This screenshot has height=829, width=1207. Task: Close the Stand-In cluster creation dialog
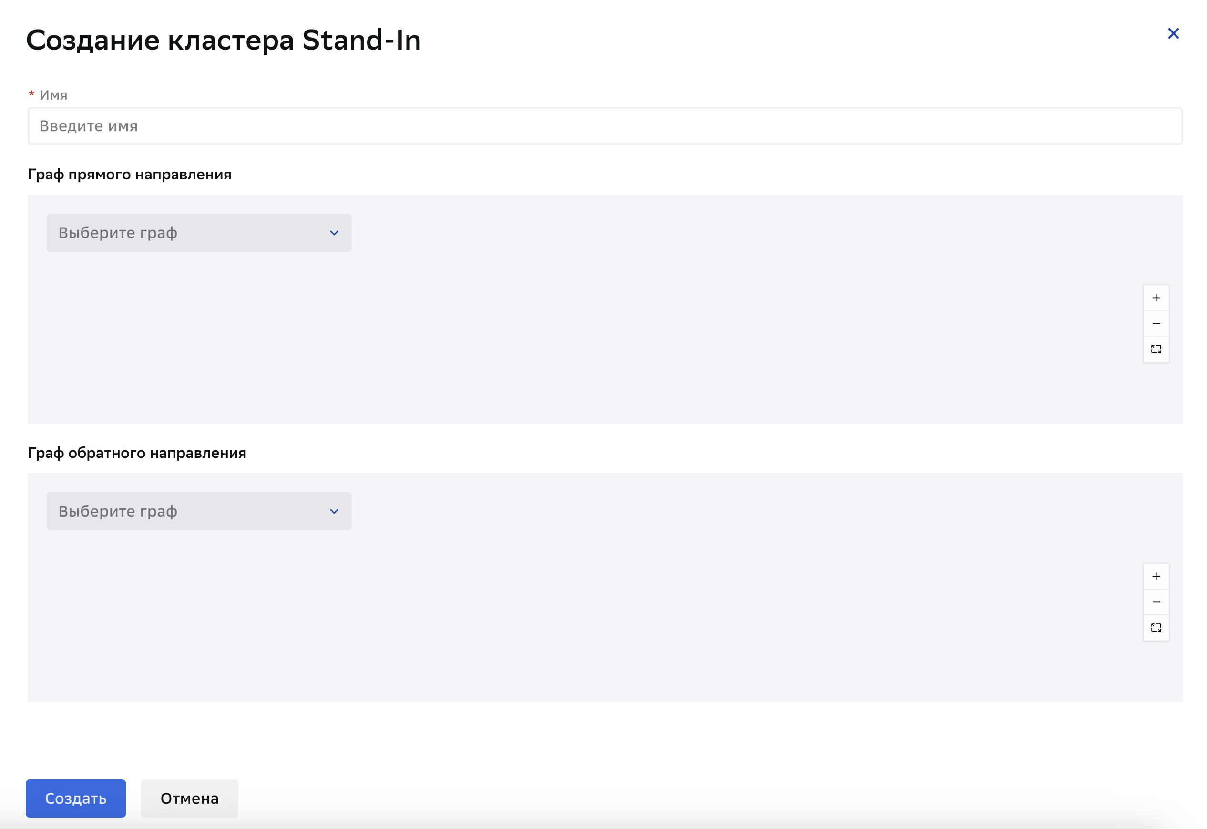(x=1173, y=34)
